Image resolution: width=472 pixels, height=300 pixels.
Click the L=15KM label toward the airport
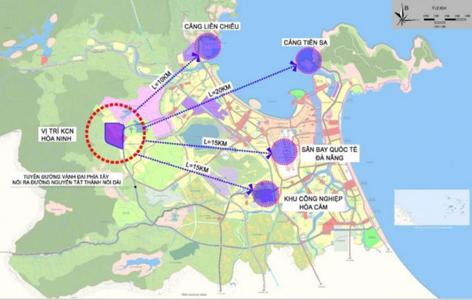point(216,141)
